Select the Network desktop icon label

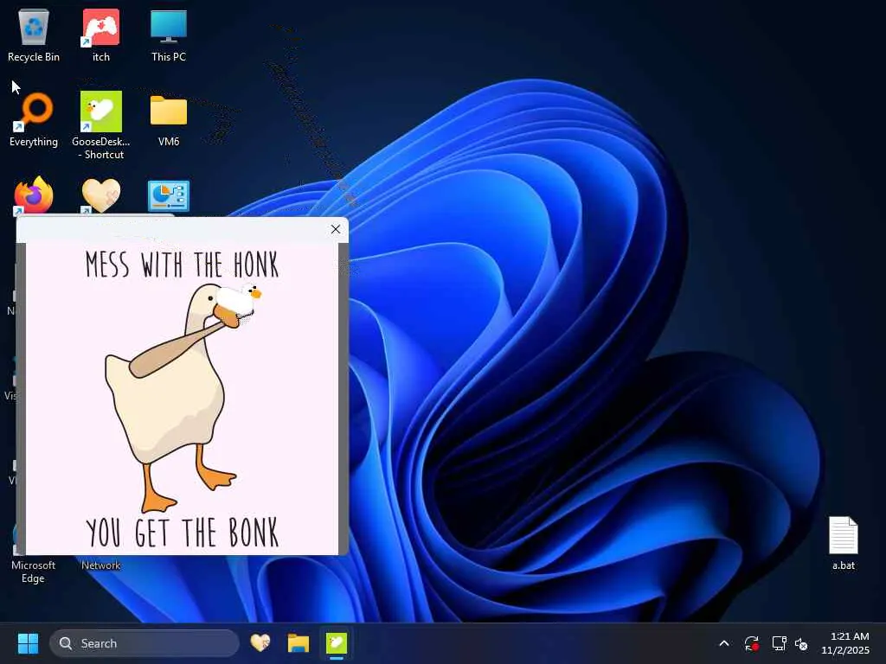[101, 565]
